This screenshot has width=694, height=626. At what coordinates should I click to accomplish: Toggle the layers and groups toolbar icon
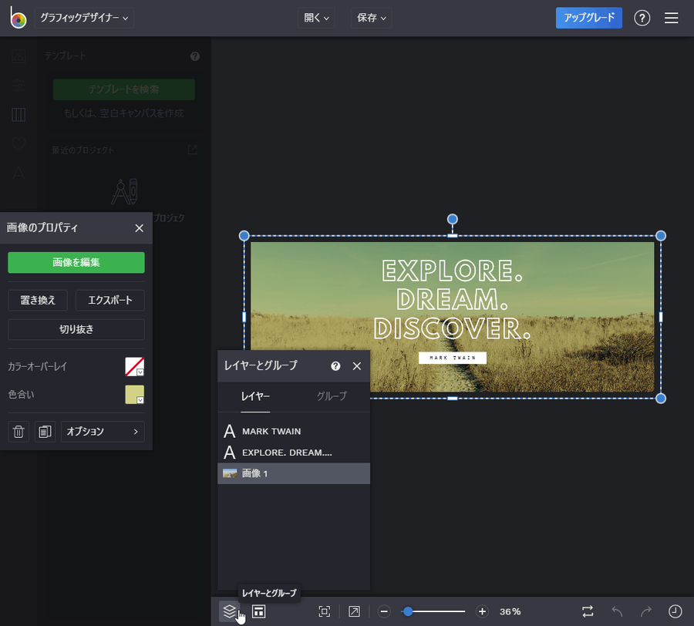click(229, 611)
